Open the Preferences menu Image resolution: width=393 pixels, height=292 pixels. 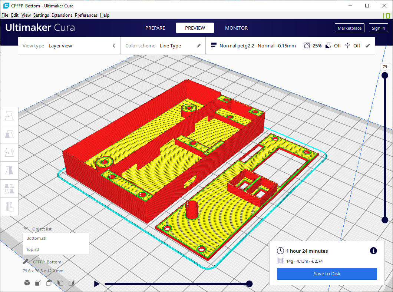click(x=86, y=15)
